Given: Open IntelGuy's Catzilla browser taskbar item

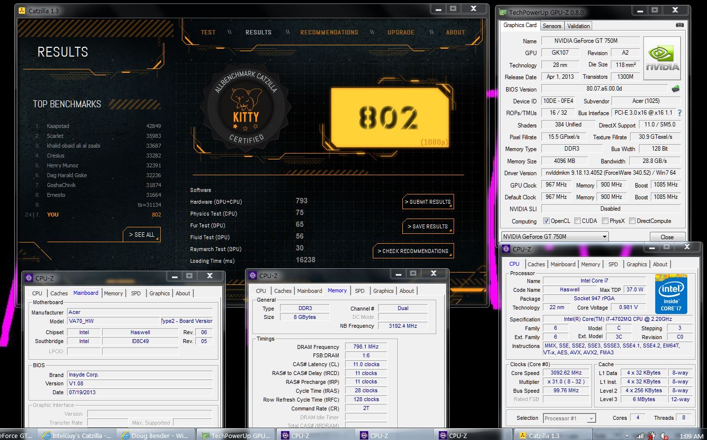Looking at the screenshot, I should [78, 436].
